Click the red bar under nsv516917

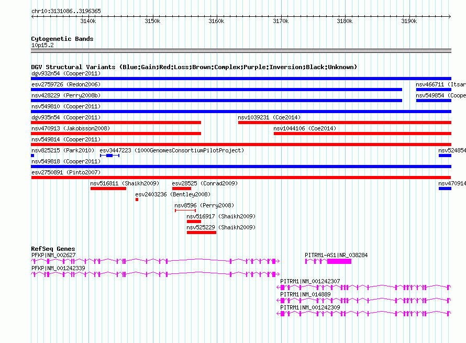click(x=194, y=222)
